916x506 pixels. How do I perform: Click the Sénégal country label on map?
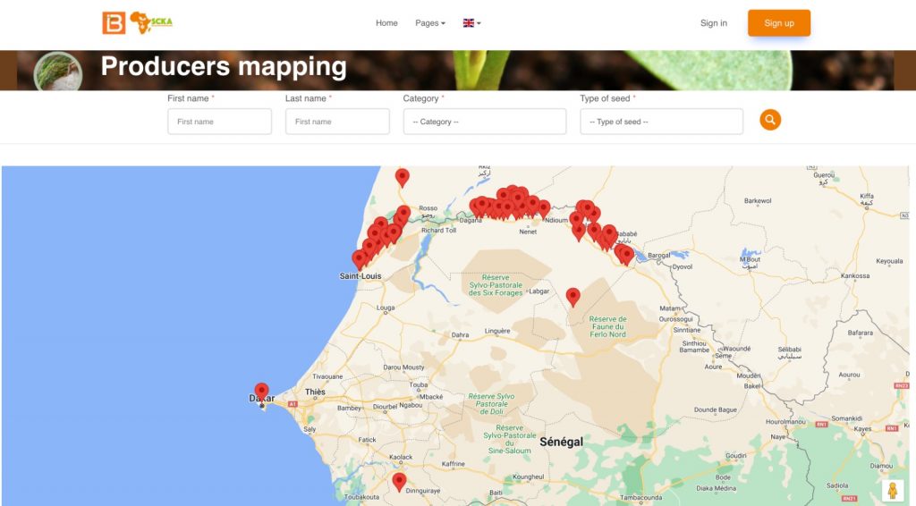[x=561, y=442]
